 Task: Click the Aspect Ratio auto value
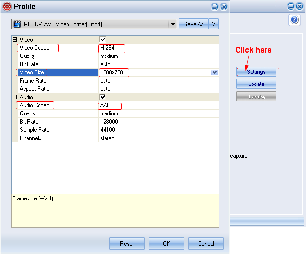(106, 89)
